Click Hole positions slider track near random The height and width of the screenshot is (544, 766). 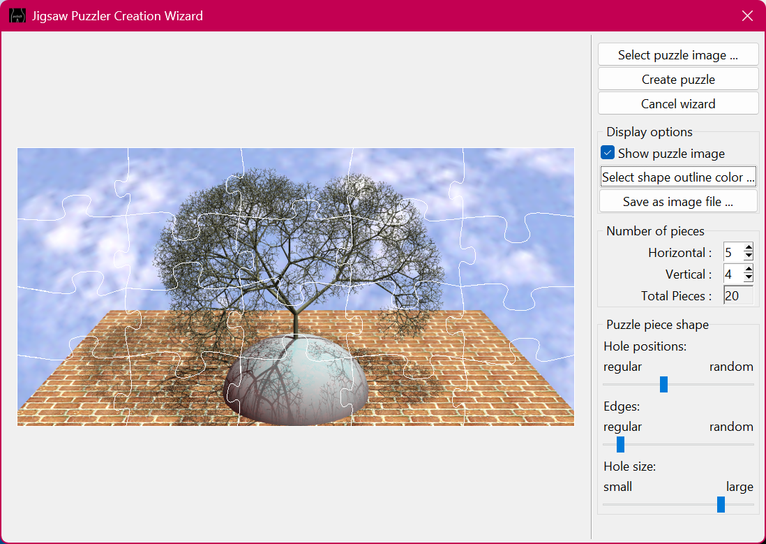pos(739,384)
